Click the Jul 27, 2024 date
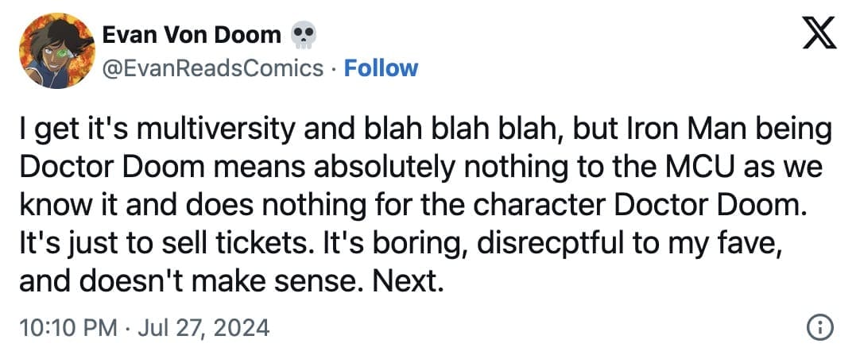Screen dimensions: 860x359 [203, 327]
